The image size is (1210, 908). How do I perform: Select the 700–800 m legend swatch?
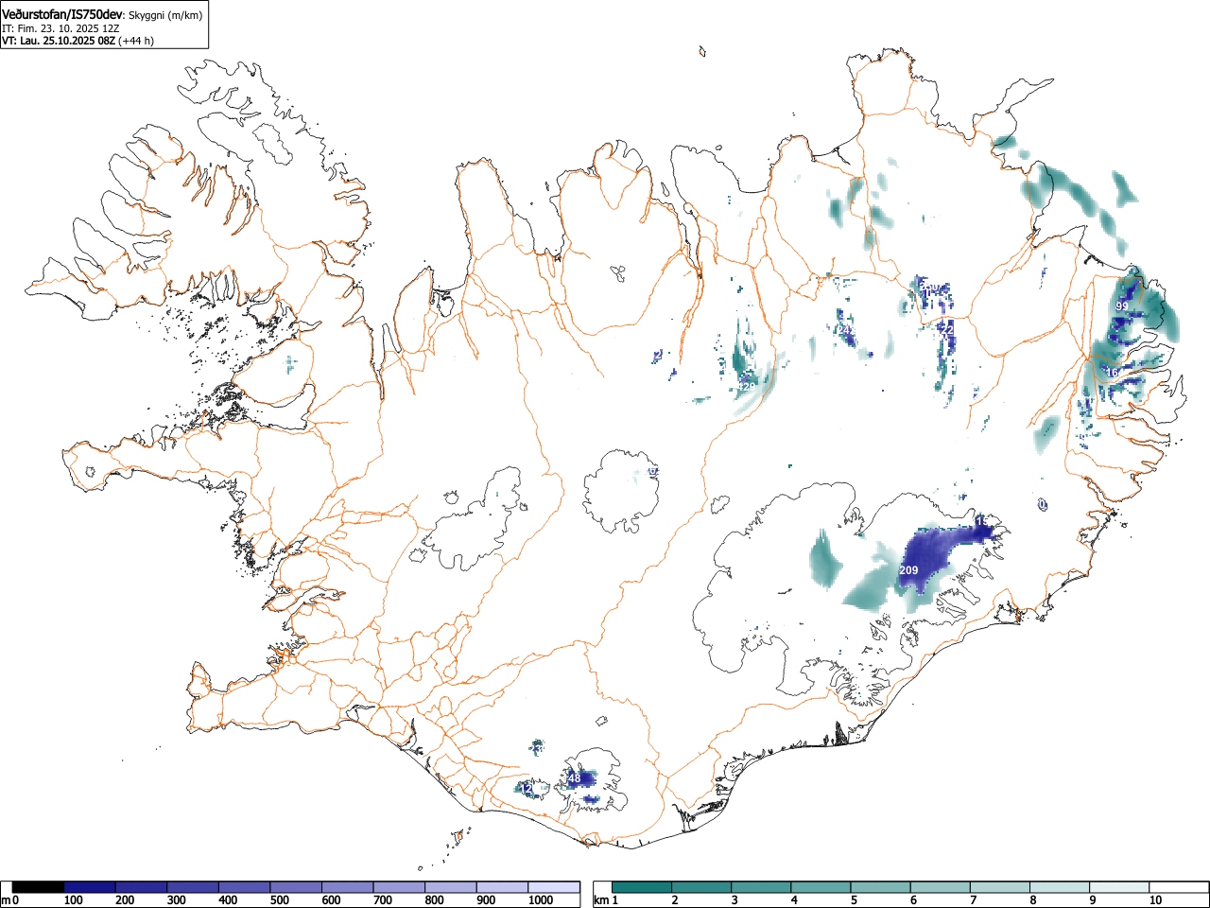click(x=399, y=887)
